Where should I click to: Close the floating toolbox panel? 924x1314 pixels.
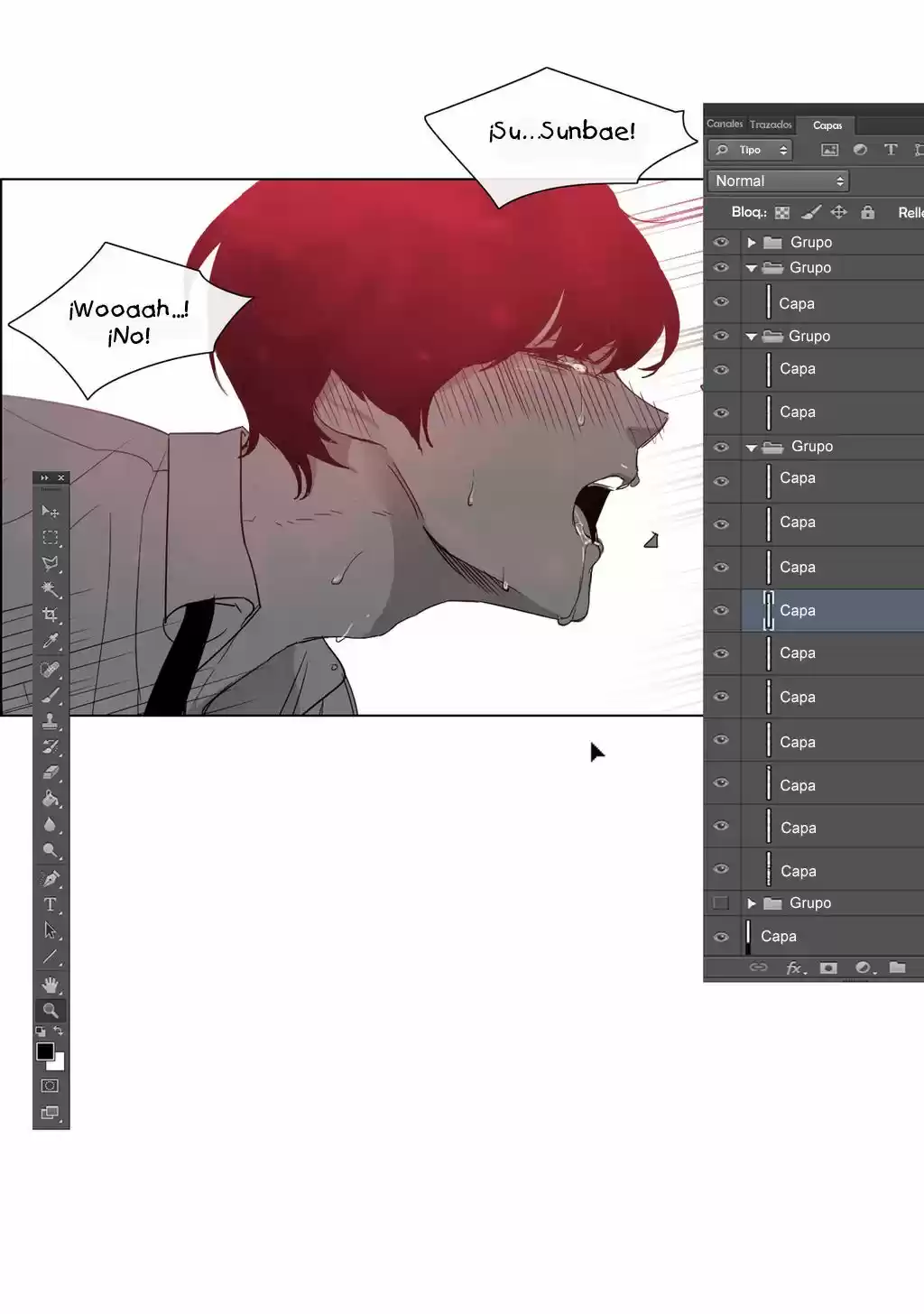point(61,477)
